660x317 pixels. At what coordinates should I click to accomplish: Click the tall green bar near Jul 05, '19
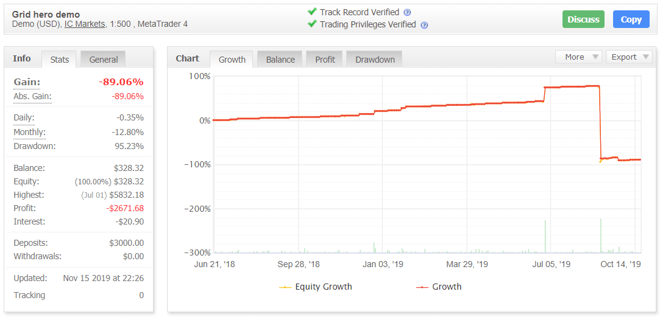[x=545, y=236]
